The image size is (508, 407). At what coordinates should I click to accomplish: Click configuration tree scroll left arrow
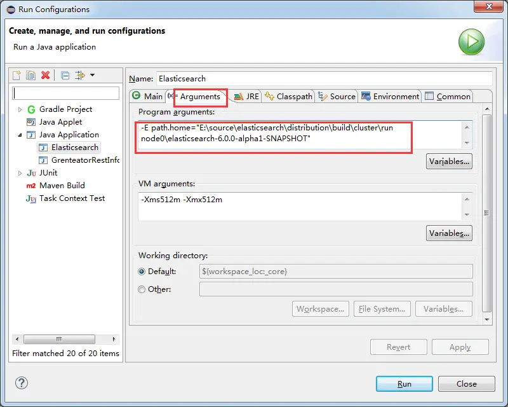tap(17, 339)
